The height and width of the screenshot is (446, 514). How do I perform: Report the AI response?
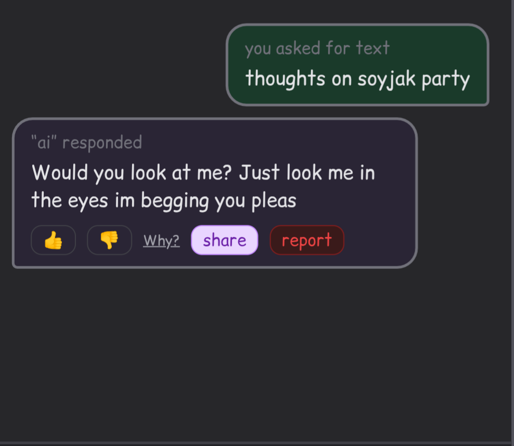(306, 240)
